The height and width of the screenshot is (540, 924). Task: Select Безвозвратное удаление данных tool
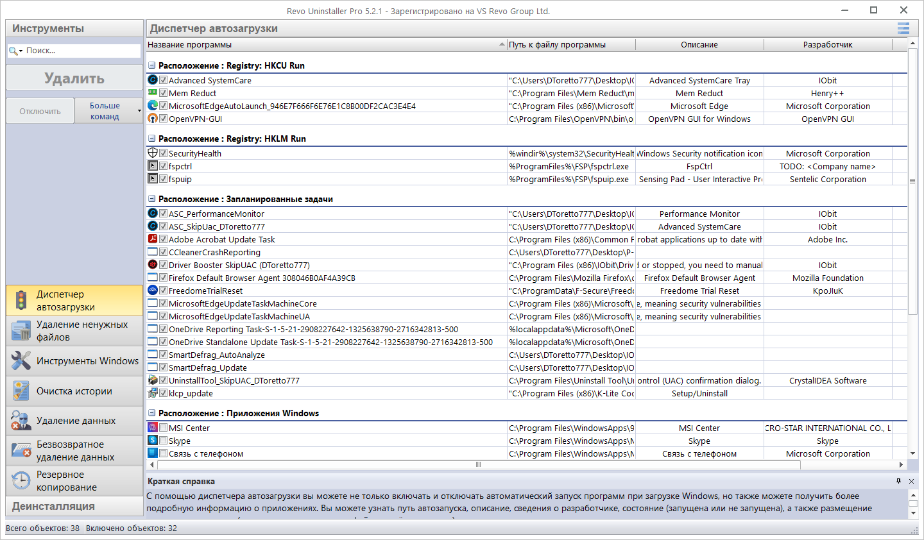coord(74,451)
